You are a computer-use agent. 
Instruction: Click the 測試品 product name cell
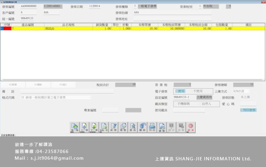pos(69,29)
